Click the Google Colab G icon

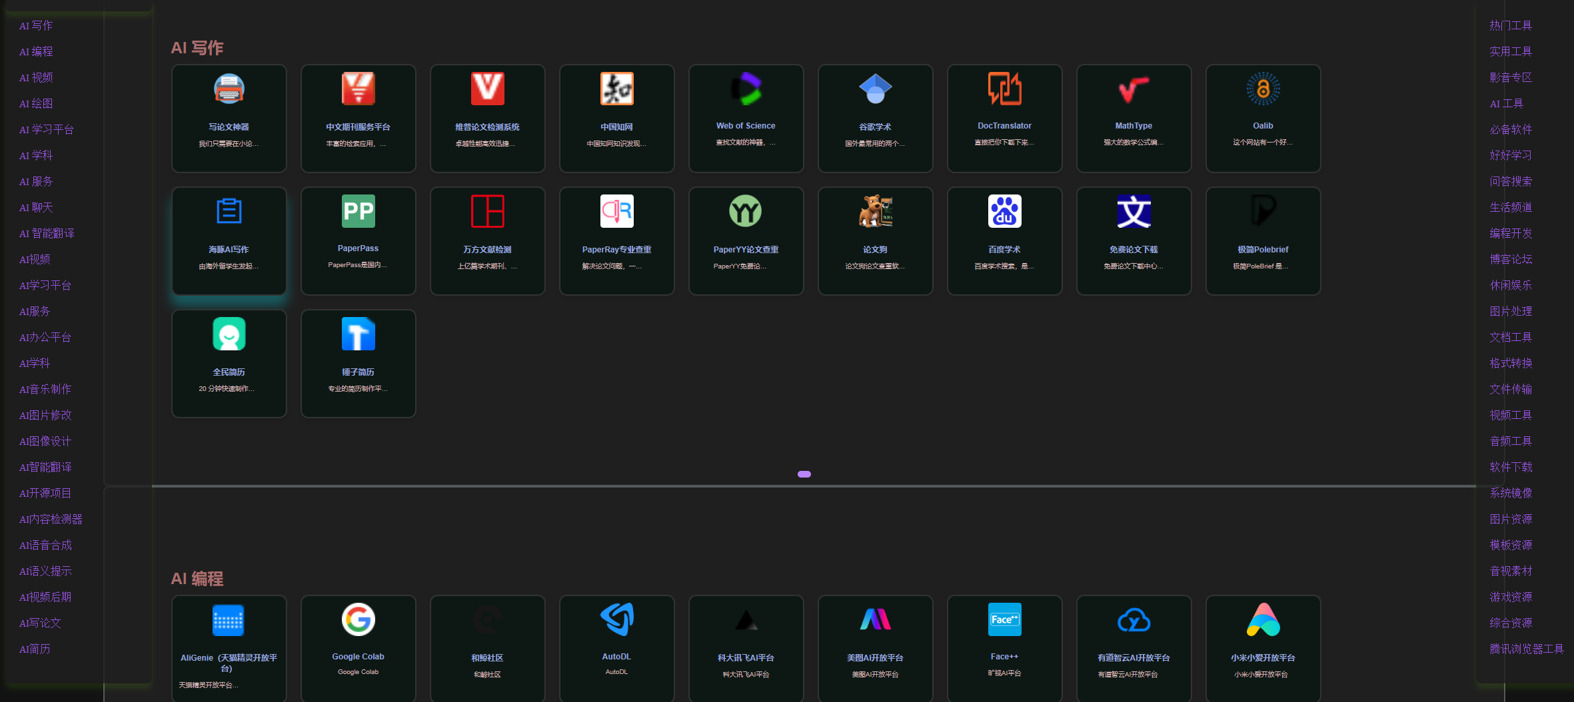[x=358, y=619]
